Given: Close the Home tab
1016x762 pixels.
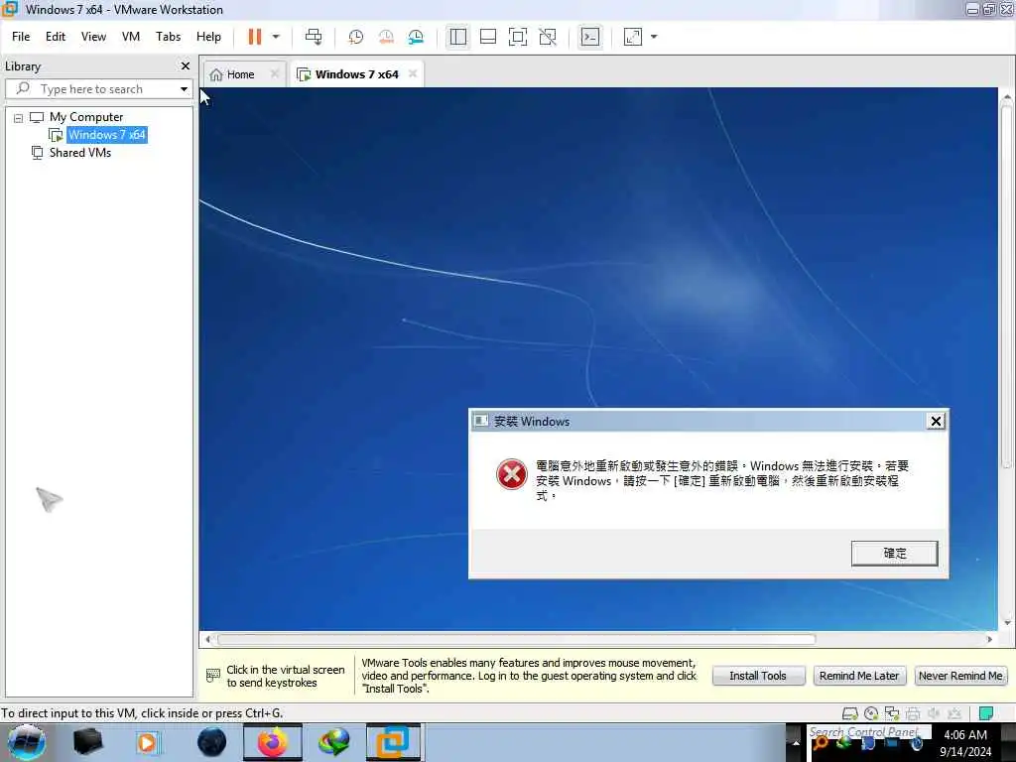Looking at the screenshot, I should (275, 73).
